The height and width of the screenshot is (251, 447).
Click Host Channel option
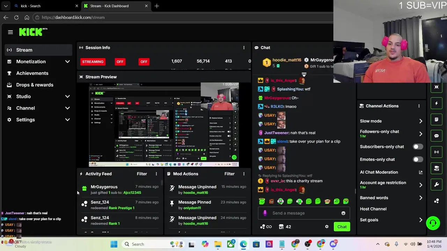click(373, 209)
